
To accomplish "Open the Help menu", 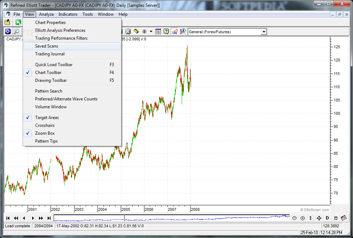I will pyautogui.click(x=123, y=14).
